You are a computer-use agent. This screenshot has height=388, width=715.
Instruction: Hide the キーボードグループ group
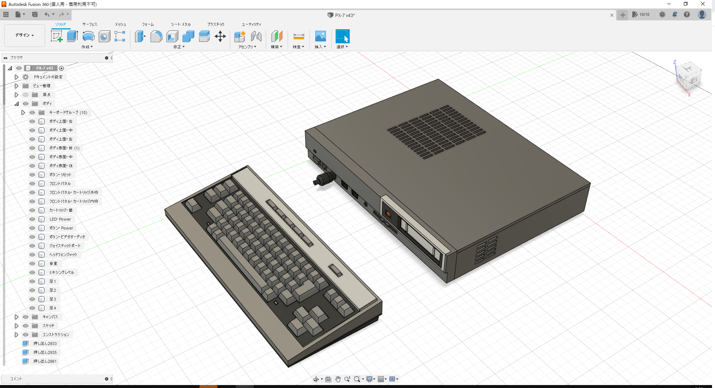click(x=32, y=113)
